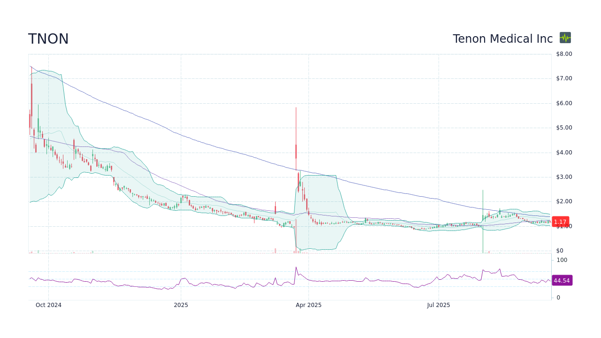Open the Tenon Medical Inc company page

pyautogui.click(x=502, y=39)
